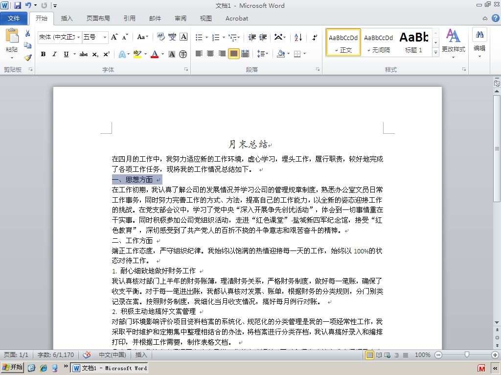Decrease paragraph indent
This screenshot has height=375, width=501.
[x=252, y=37]
